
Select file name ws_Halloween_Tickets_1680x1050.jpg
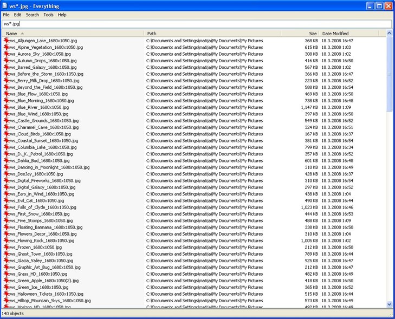pos(47,294)
